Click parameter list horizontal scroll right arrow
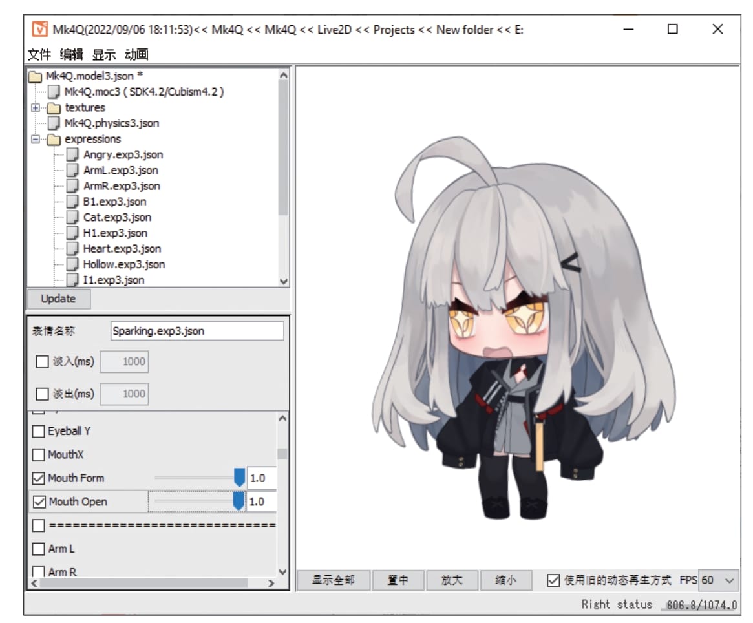This screenshot has height=623, width=753. [x=271, y=583]
